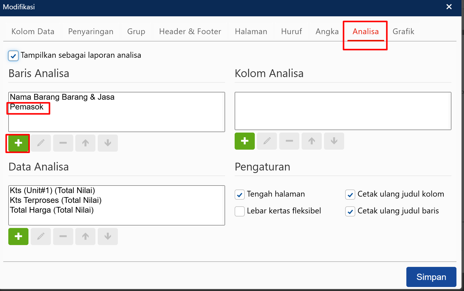Toggle Tengah halaman checkbox
Image resolution: width=464 pixels, height=291 pixels.
coord(239,195)
